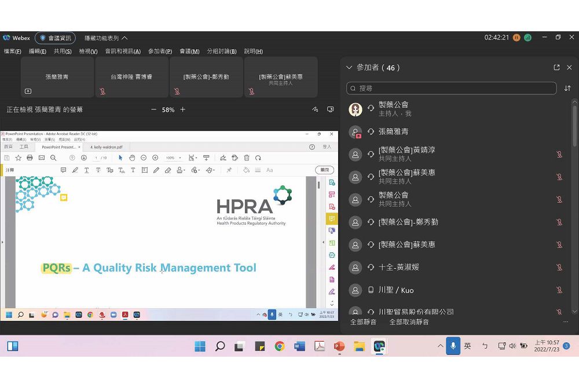Collapse the 參加者 (46) panel chevron
This screenshot has width=579, height=388.
[x=349, y=68]
